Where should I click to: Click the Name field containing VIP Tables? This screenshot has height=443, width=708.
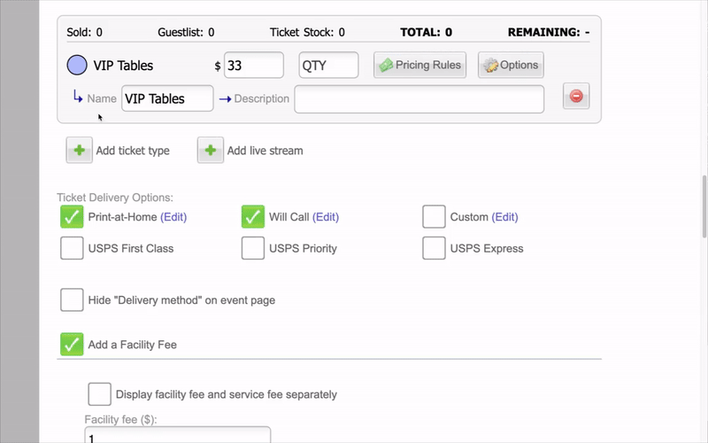click(167, 98)
